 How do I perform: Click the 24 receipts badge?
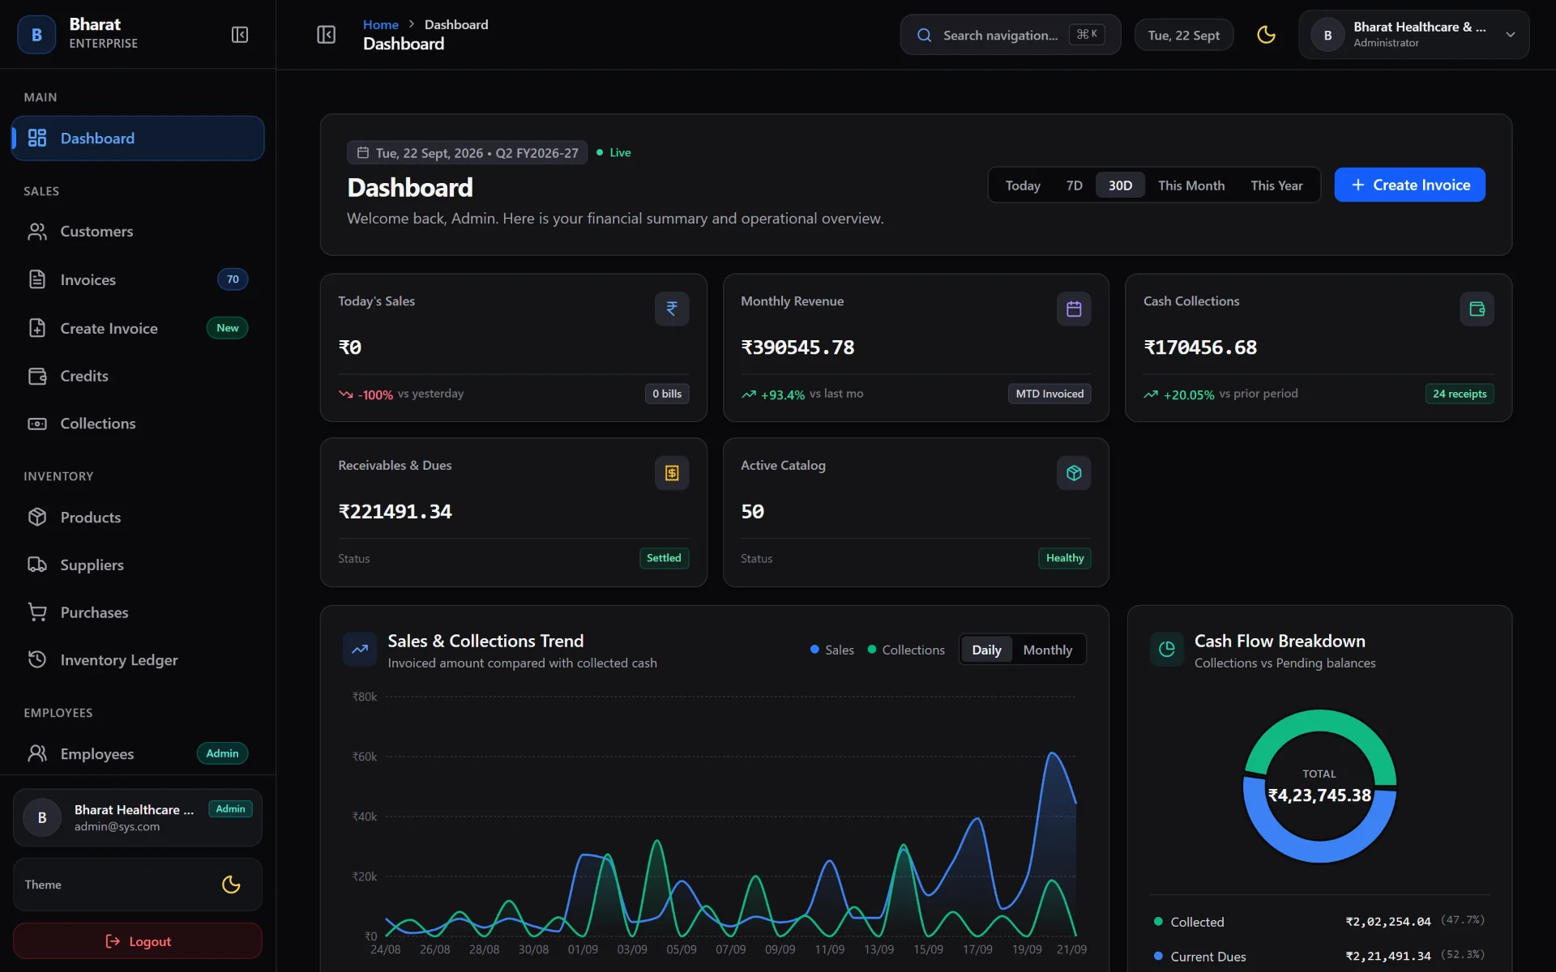[x=1460, y=394]
